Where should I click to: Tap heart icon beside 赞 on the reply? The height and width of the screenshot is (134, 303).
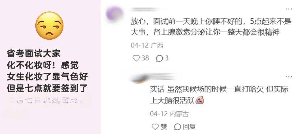(x=155, y=127)
